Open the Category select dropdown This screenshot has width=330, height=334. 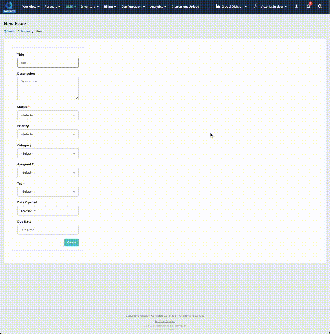(48, 153)
